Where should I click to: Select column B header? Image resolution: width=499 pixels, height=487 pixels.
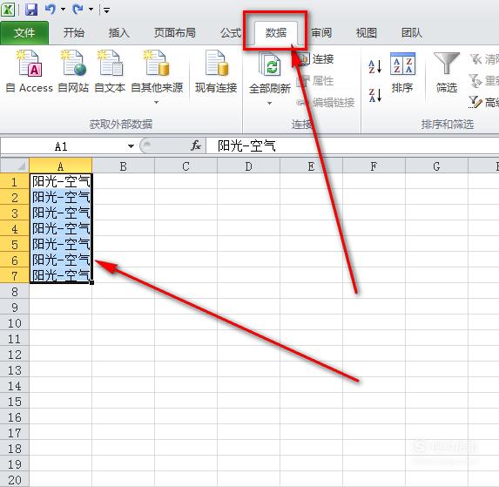pyautogui.click(x=123, y=166)
